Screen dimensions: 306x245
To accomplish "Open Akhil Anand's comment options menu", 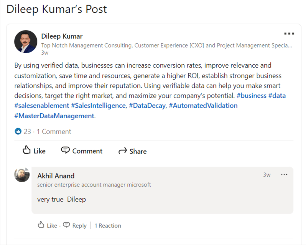I will point(284,175).
